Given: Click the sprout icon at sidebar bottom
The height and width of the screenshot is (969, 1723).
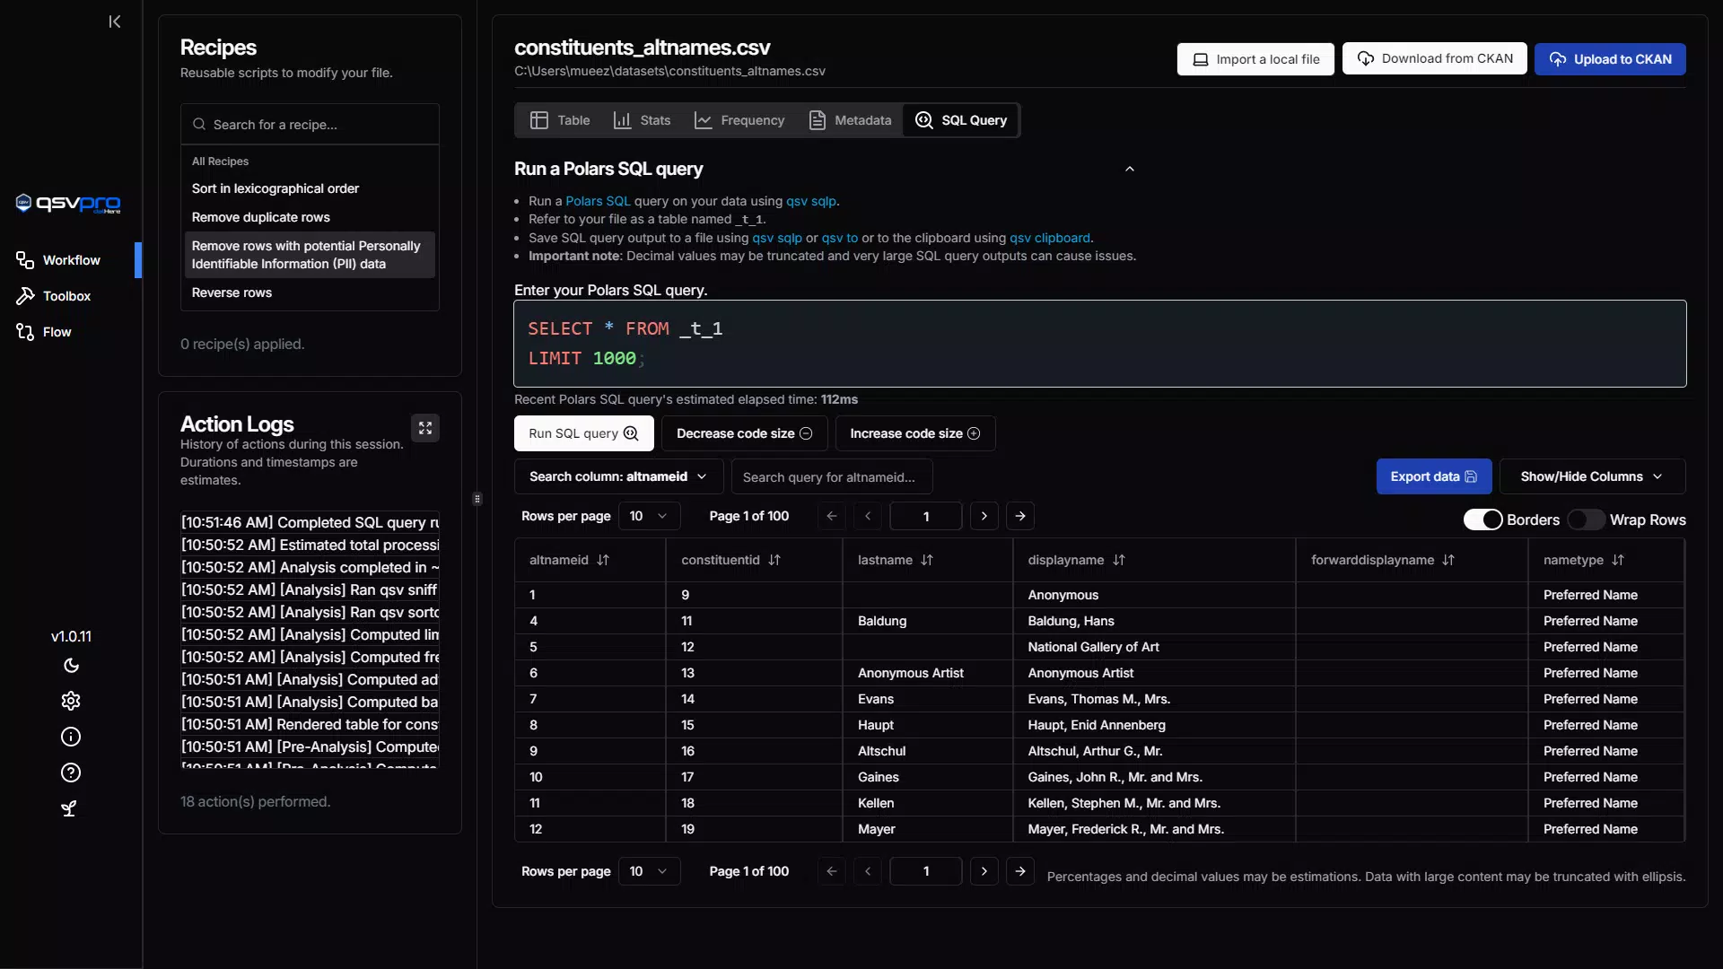Looking at the screenshot, I should point(69,808).
